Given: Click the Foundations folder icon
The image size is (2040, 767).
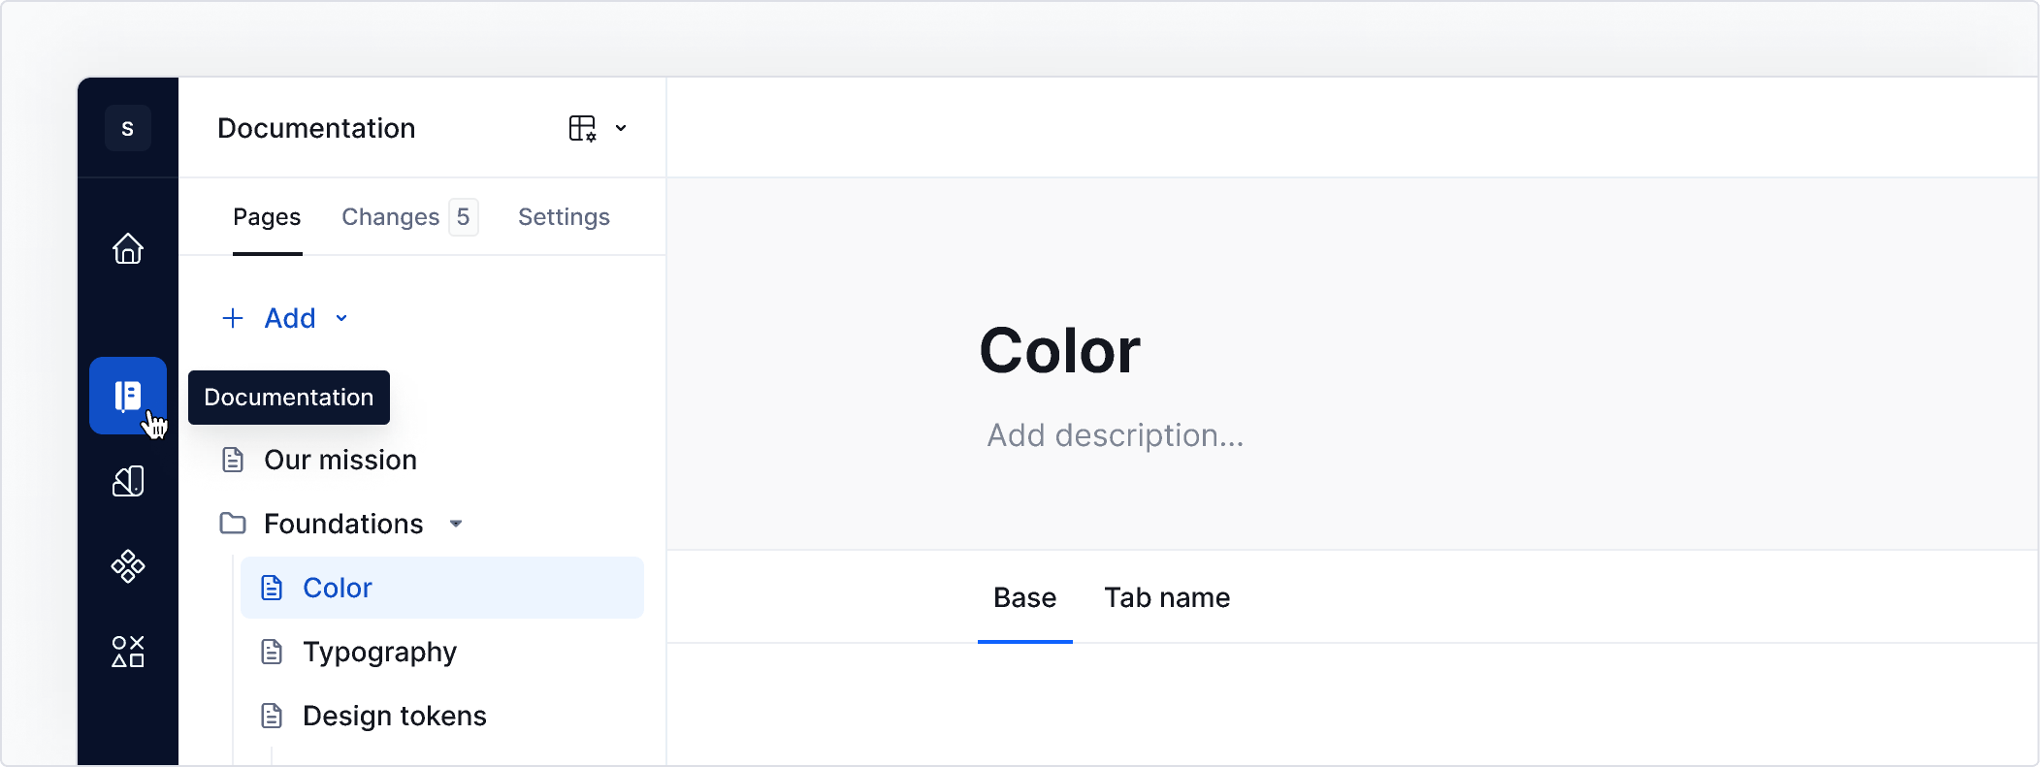Looking at the screenshot, I should (x=233, y=524).
